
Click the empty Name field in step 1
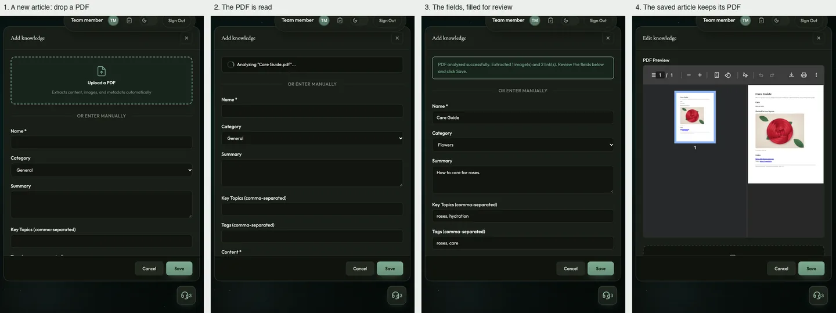click(x=102, y=142)
